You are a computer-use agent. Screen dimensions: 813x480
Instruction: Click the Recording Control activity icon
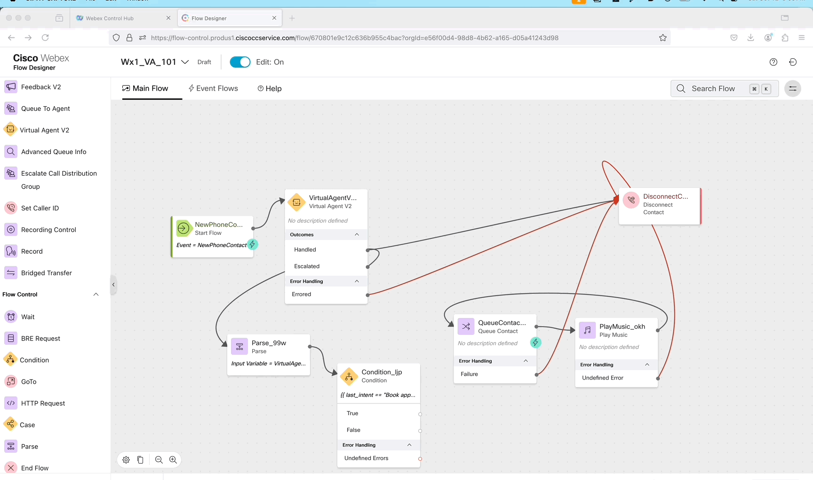pyautogui.click(x=11, y=230)
